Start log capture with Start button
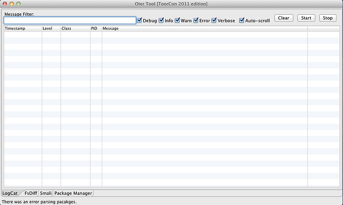Screen dimensions: 343x205 (306, 18)
